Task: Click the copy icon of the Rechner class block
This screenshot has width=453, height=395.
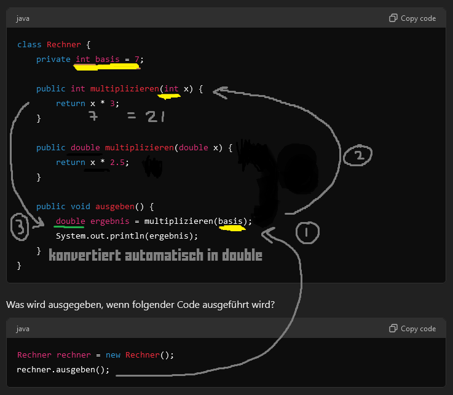Action: [393, 18]
